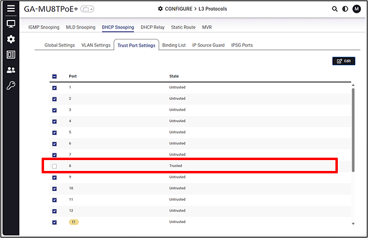Click the scroll down arrow of the list
368x238 pixels.
click(353, 224)
